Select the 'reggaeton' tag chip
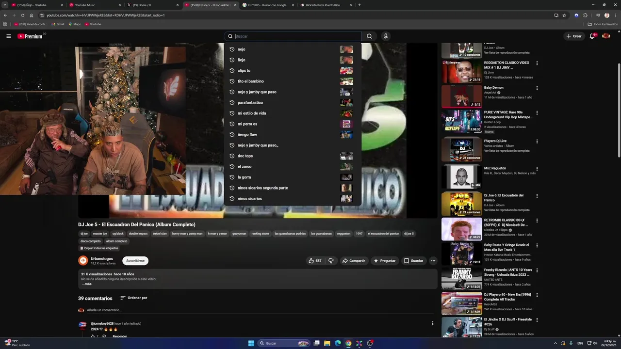This screenshot has width=621, height=349. 343,234
